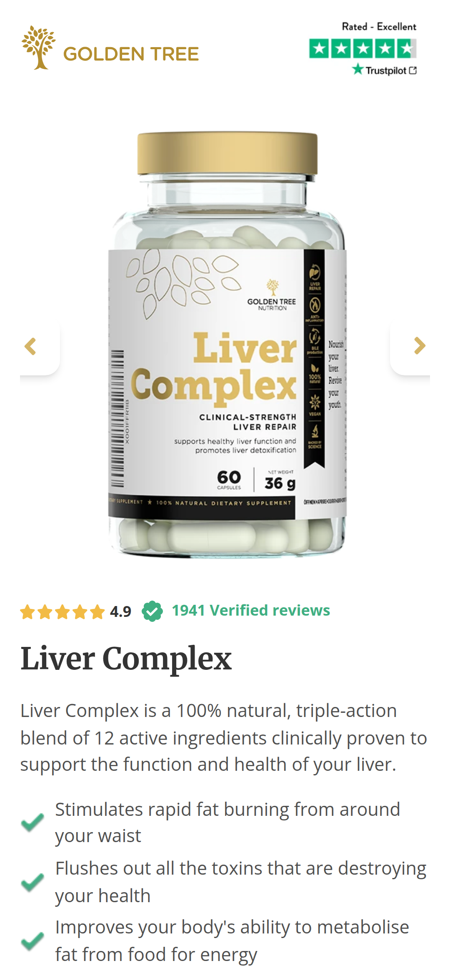Image resolution: width=450 pixels, height=976 pixels.
Task: Click the product description paragraph
Action: click(224, 737)
